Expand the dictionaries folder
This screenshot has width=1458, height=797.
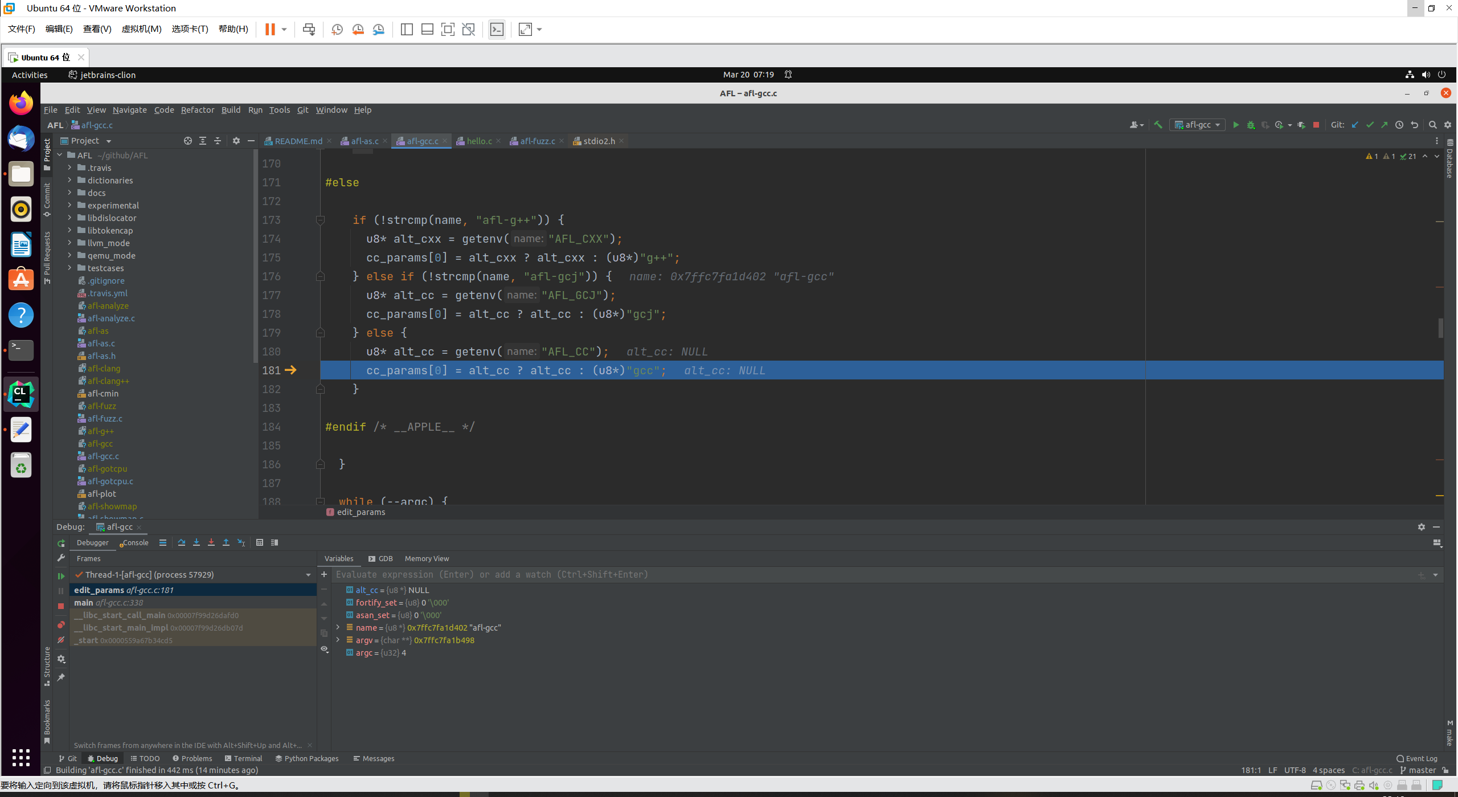tap(69, 180)
